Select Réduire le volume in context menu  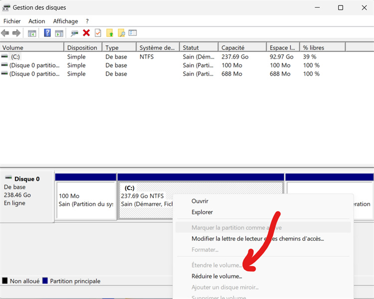pos(216,276)
